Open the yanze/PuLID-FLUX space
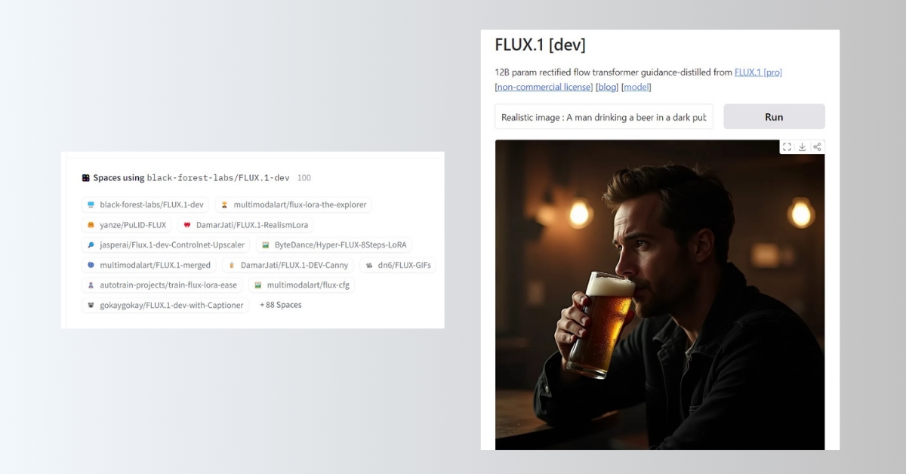906x474 pixels. coord(127,225)
